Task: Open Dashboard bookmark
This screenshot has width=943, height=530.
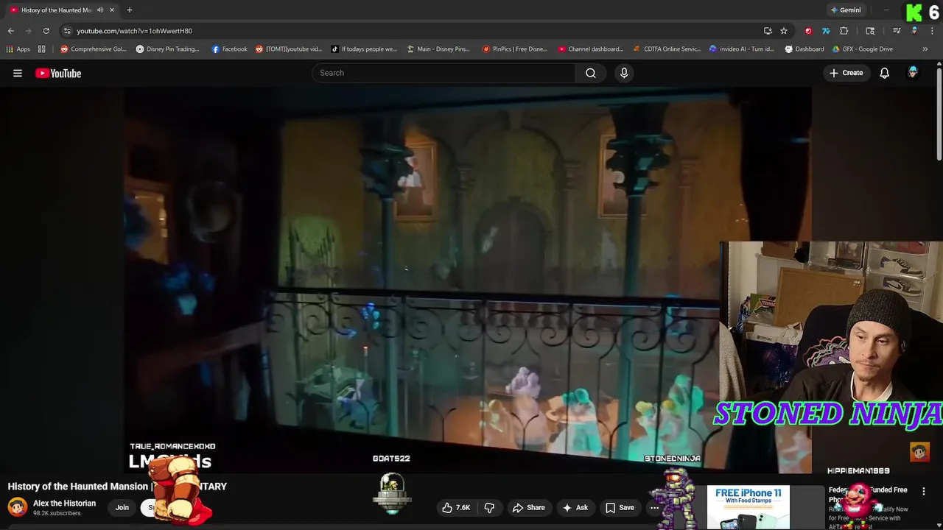Action: 804,49
